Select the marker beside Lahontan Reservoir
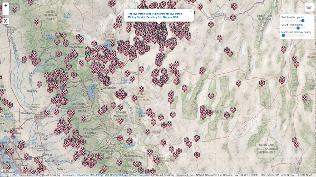This screenshot has height=177, width=316. [132, 79]
